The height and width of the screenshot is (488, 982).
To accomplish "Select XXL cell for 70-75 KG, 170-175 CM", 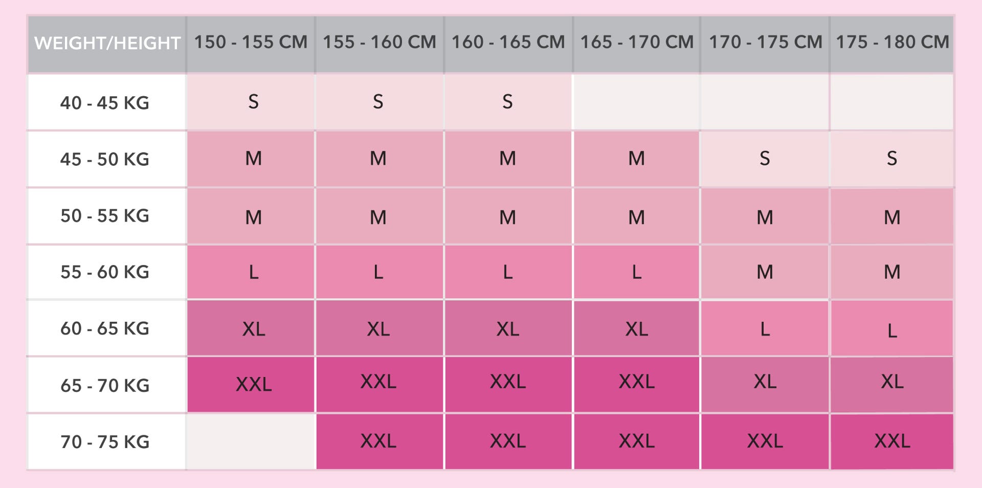I will 765,441.
